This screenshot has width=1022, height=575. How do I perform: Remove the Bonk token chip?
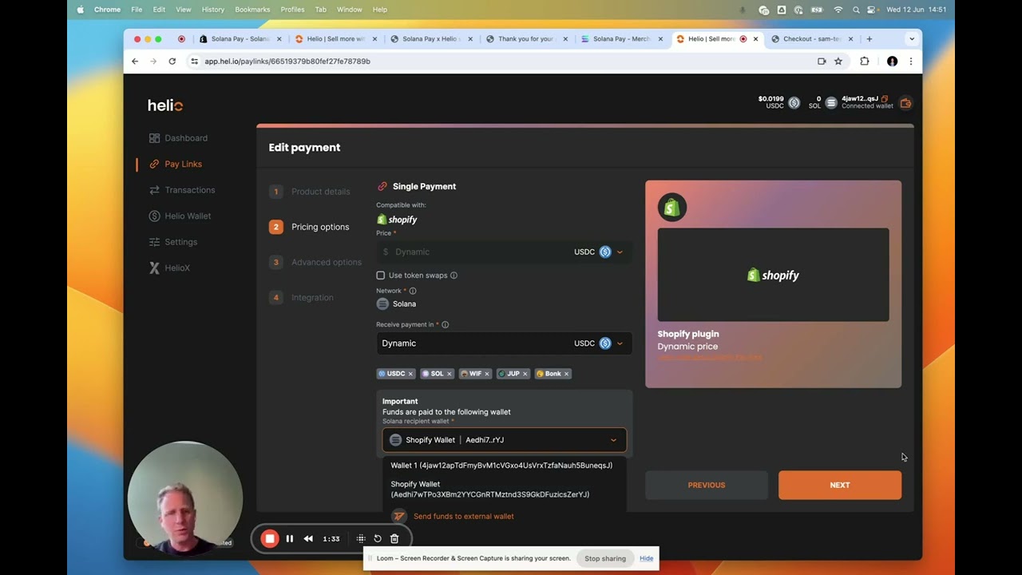point(566,374)
